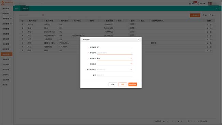Open 采购管理 in the sidebar
The width and height of the screenshot is (222, 125).
tap(6, 34)
